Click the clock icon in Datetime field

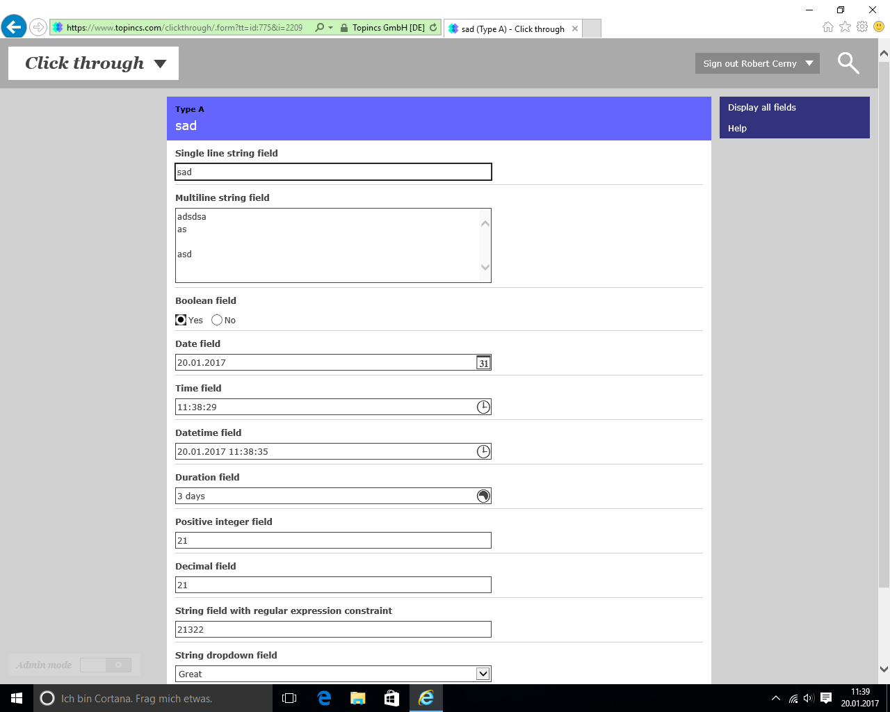[x=483, y=452]
